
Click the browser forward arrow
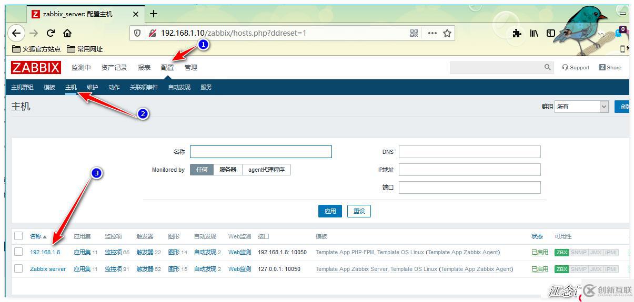(x=34, y=33)
